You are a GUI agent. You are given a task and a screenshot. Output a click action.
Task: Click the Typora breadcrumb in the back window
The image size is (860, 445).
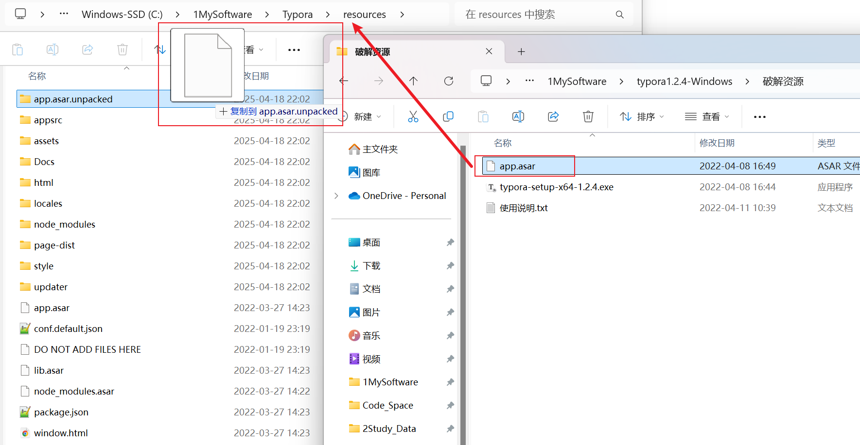point(298,15)
